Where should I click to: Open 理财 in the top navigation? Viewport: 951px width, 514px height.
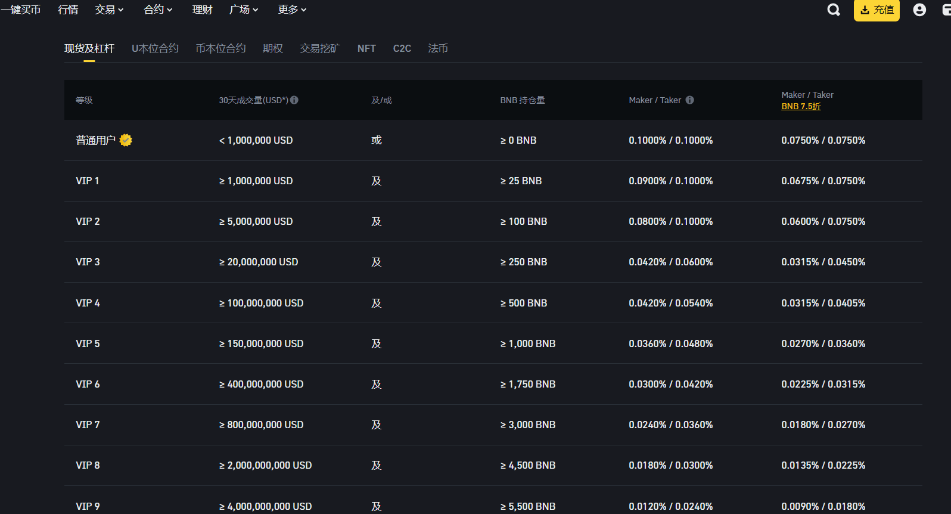203,10
